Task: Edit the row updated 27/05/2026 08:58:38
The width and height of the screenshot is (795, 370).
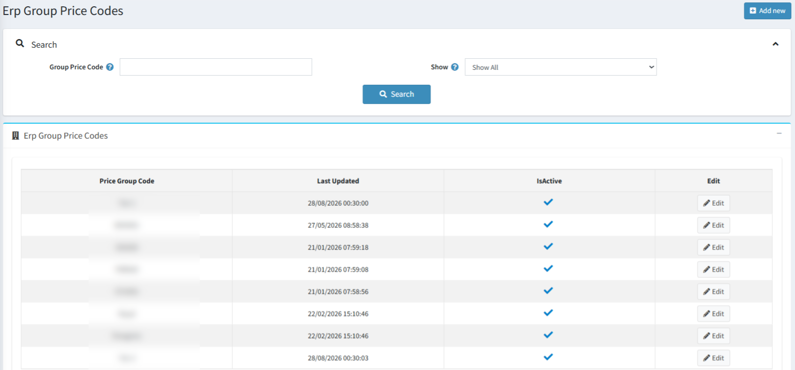Action: coord(713,225)
